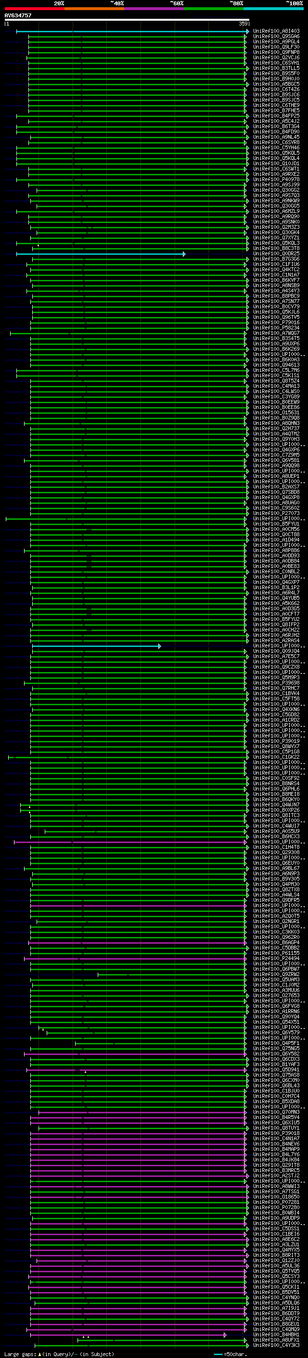Image resolution: width=308 pixels, height=1358 pixels.
Task: Click UniRef100_O15631 label
Action: pyautogui.click(x=276, y=413)
